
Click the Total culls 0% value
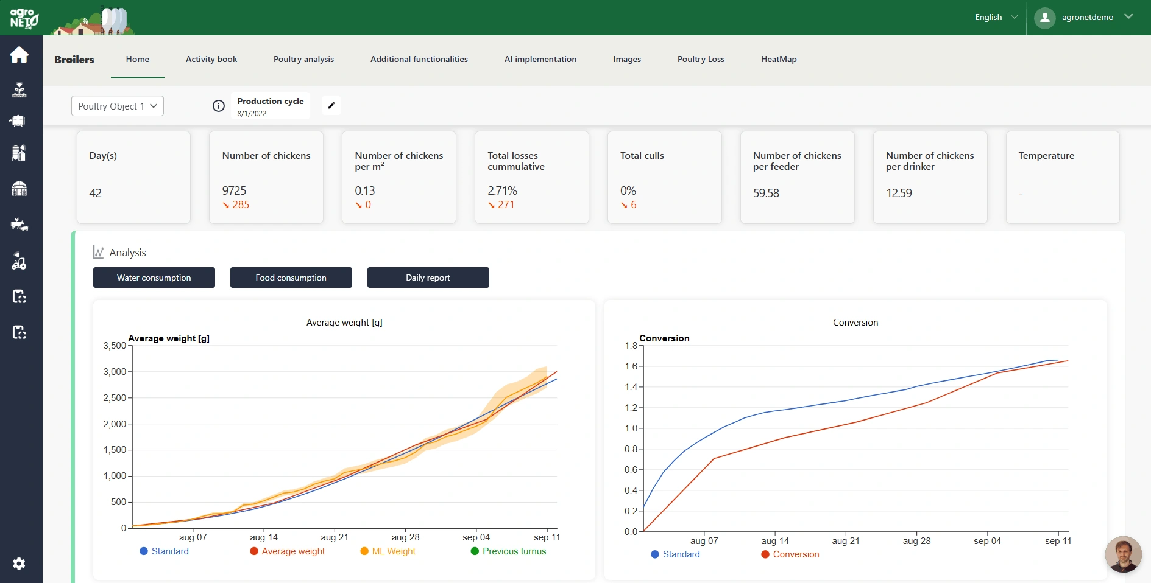[x=628, y=190]
